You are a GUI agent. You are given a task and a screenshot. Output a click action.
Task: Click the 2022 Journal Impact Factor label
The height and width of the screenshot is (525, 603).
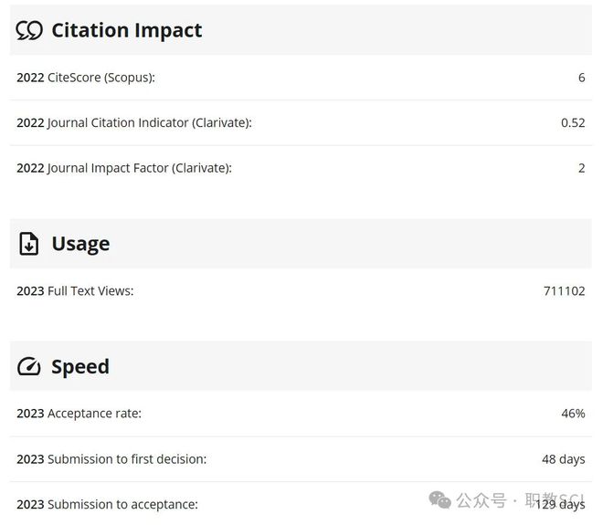pyautogui.click(x=124, y=168)
